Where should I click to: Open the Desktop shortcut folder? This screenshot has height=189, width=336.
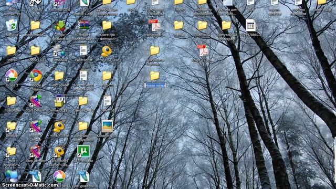coord(11,127)
